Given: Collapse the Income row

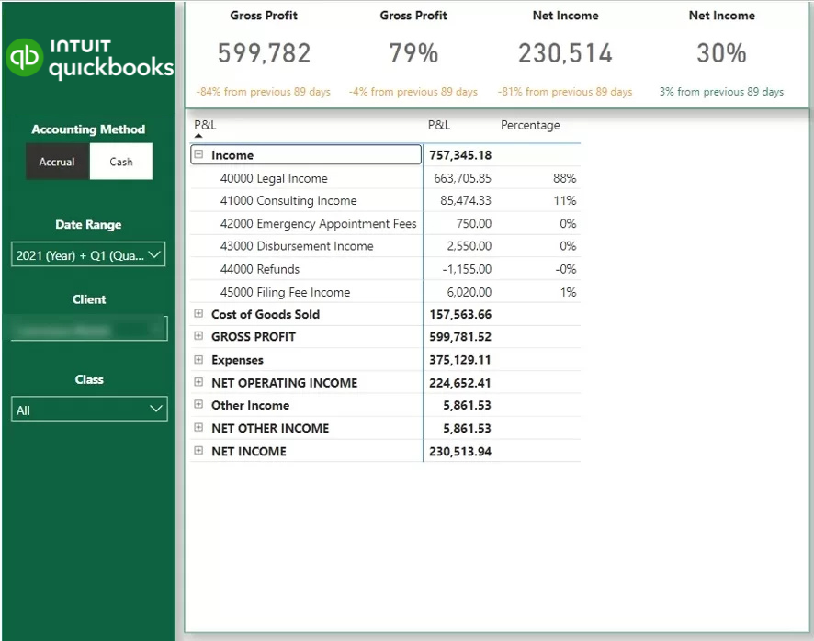Looking at the screenshot, I should click(198, 155).
